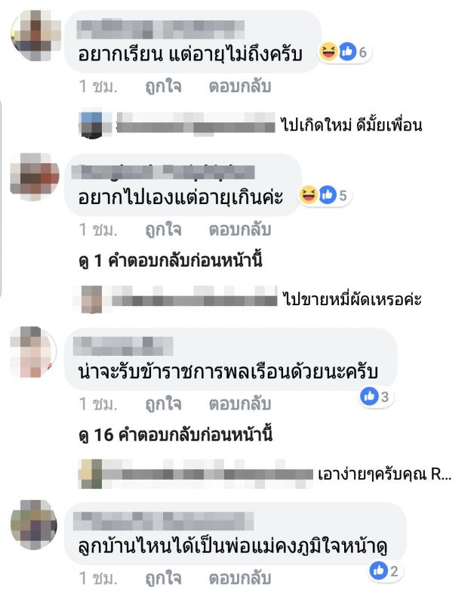This screenshot has width=474, height=590.
Task: Open avatar beside 'ลูกบ้านไหนได้เป็นพ่อแม่' comment
Action: point(34,524)
